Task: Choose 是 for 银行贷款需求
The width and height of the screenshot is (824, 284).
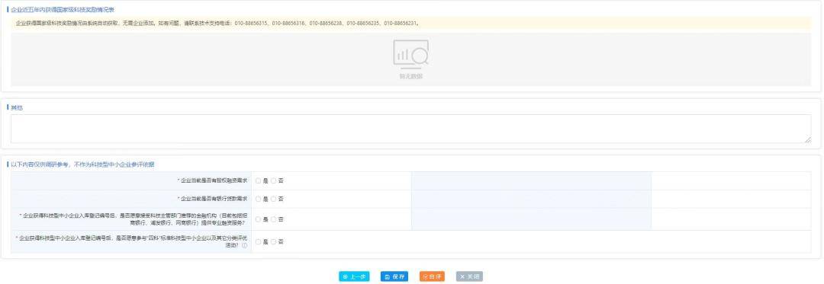Action: (x=258, y=199)
